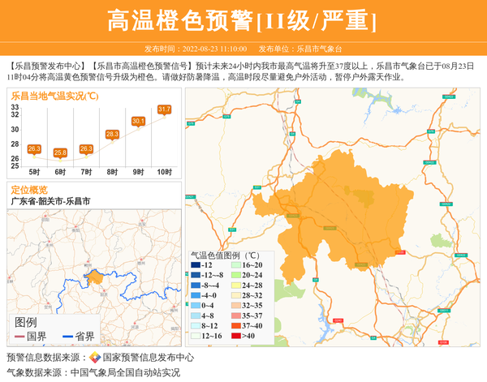Click the 30.1 temperature marker at 9时
The image size is (487, 382).
[138, 122]
